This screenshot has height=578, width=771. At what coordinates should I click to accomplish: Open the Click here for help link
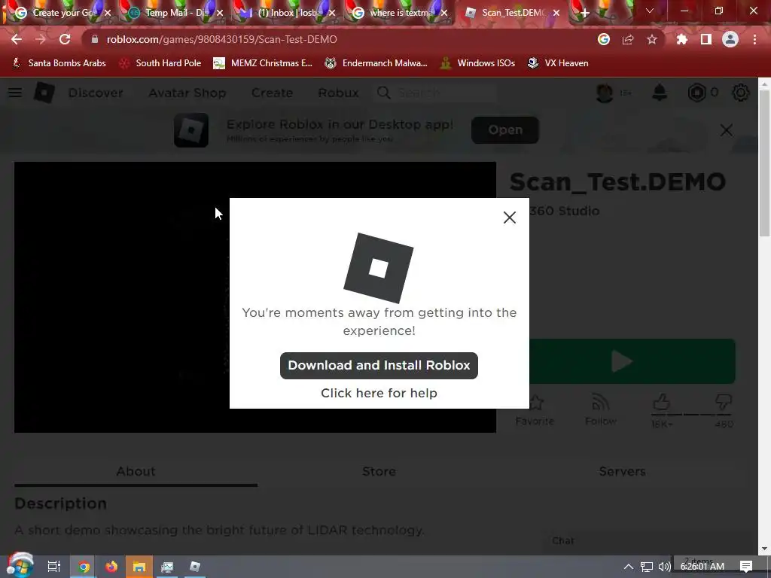[379, 393]
